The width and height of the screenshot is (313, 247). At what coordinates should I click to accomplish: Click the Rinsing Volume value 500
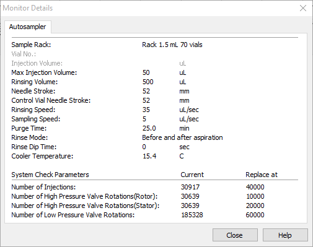pyautogui.click(x=148, y=82)
